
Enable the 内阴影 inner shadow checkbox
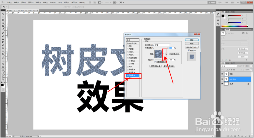click(128, 49)
